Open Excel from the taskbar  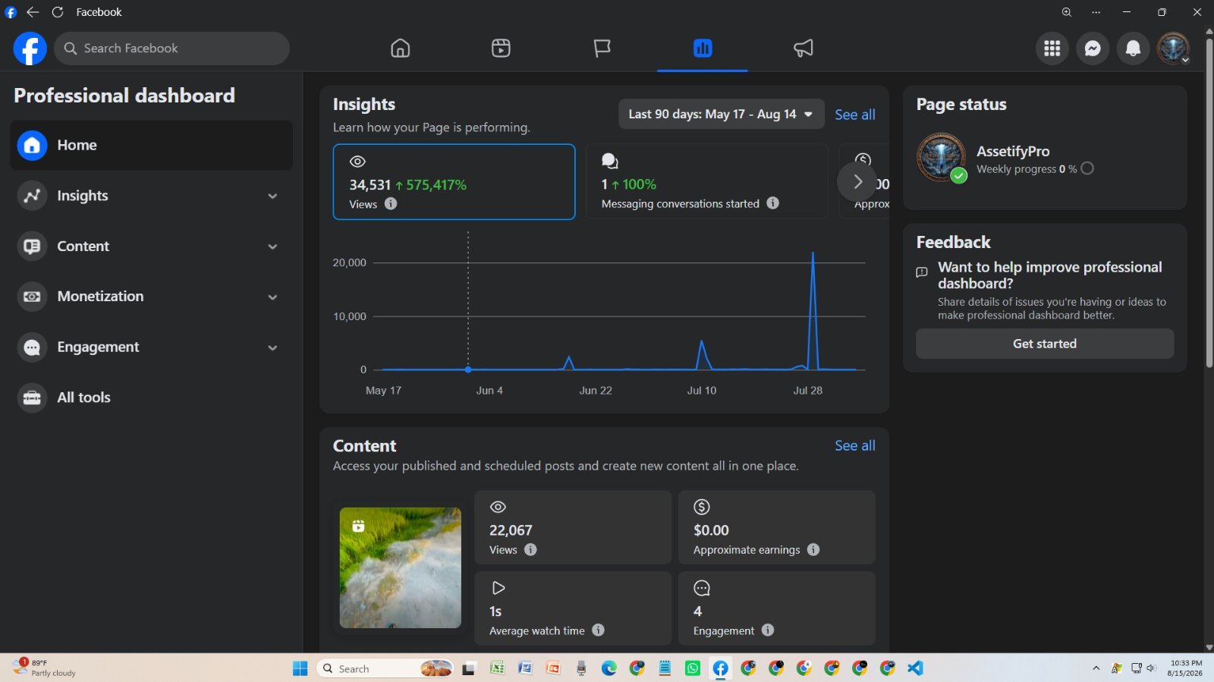[498, 668]
